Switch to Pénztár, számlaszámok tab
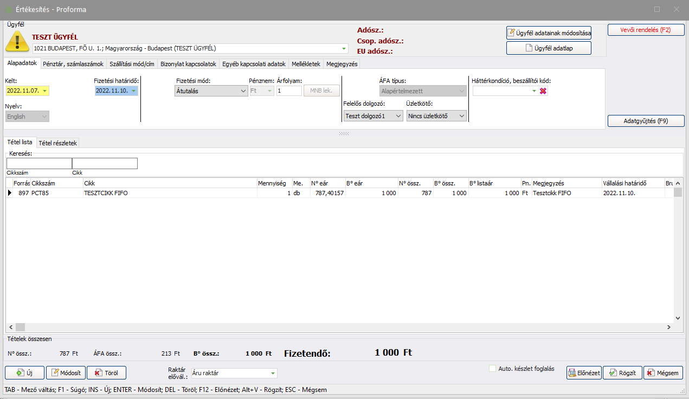The image size is (689, 399). (73, 64)
